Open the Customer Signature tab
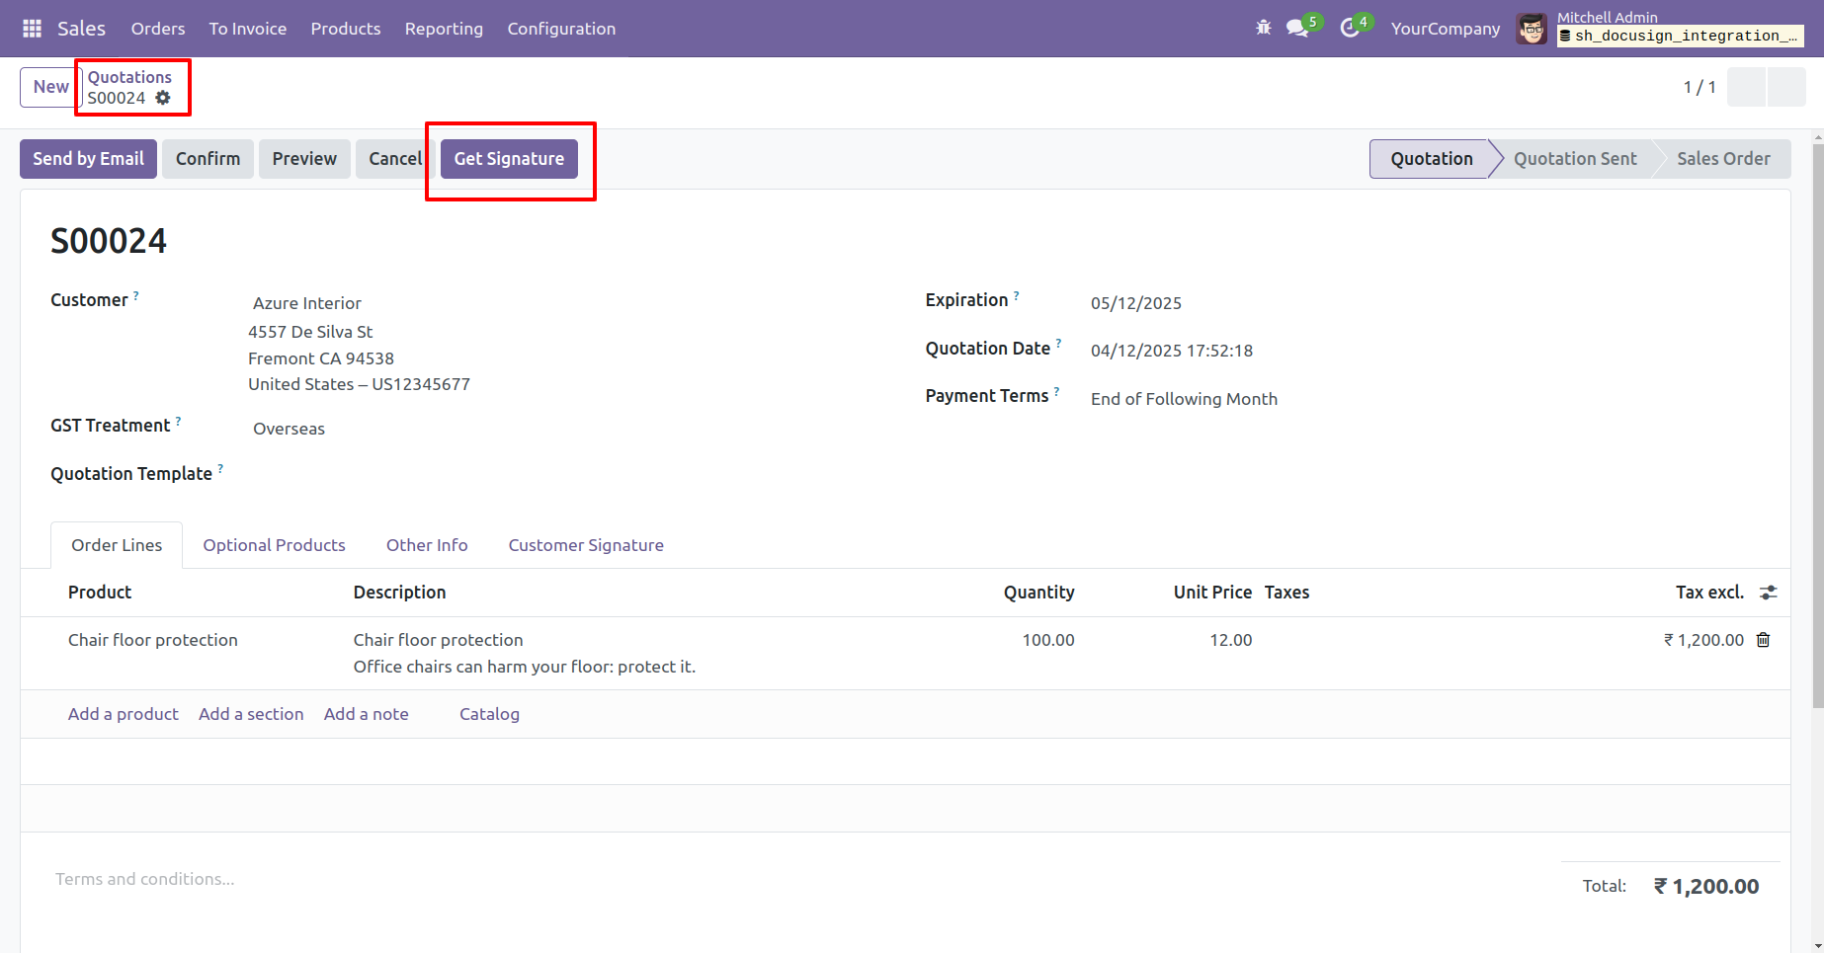The image size is (1824, 953). click(585, 545)
